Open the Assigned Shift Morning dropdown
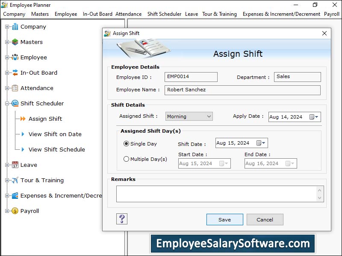Image resolution: width=342 pixels, height=256 pixels. pyautogui.click(x=189, y=116)
